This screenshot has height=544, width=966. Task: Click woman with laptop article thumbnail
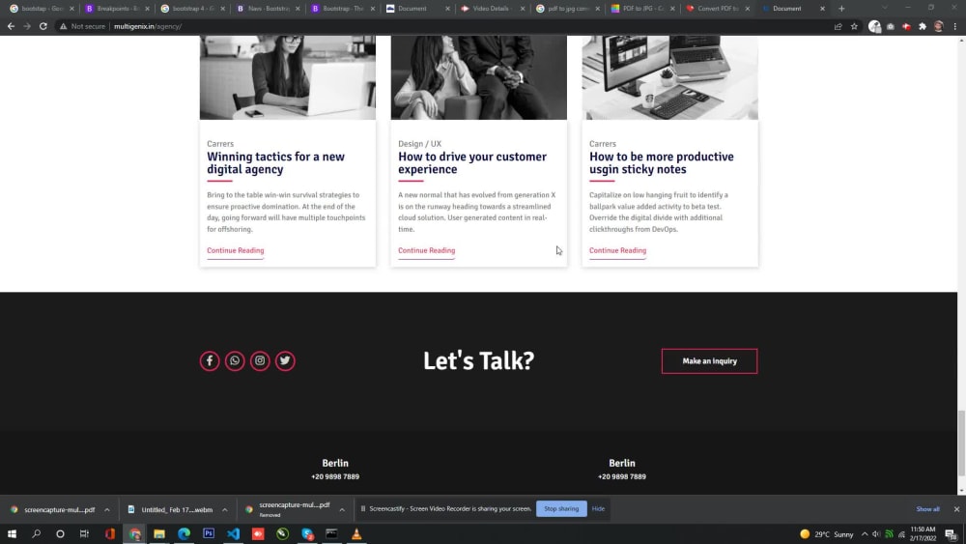(x=288, y=77)
